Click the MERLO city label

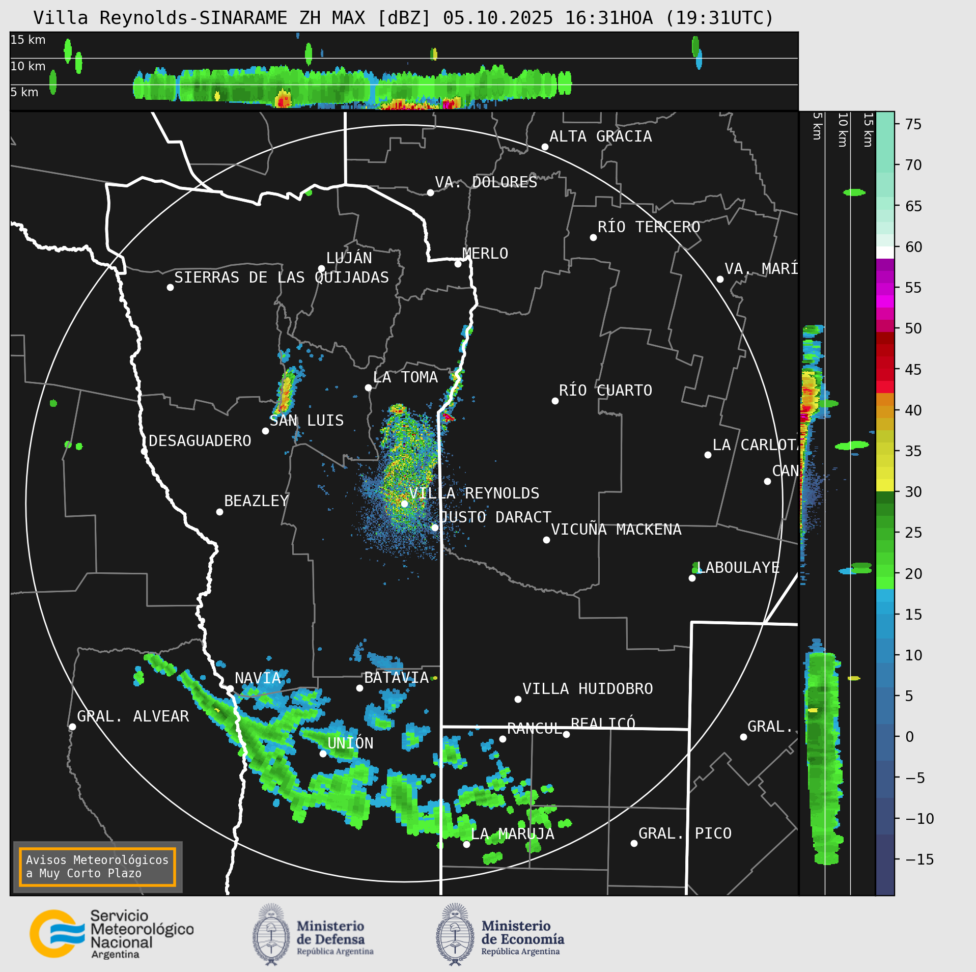tap(485, 254)
